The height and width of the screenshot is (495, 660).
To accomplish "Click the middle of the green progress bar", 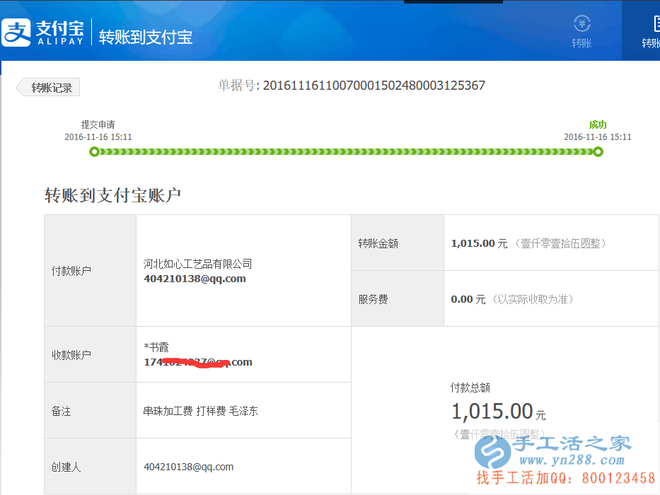I will point(346,151).
